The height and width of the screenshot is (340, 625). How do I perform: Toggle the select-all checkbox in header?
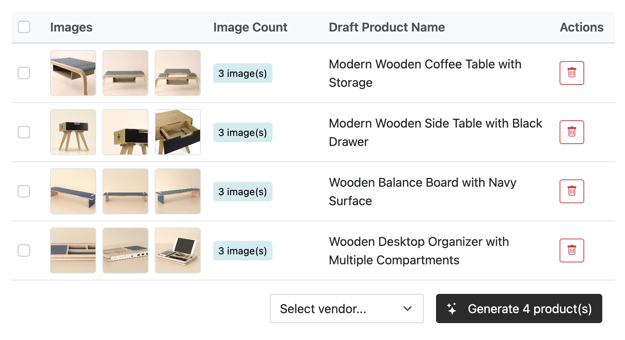click(x=24, y=27)
